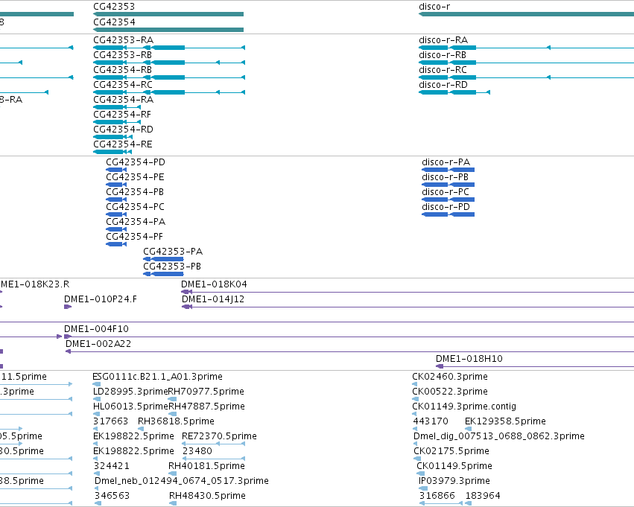This screenshot has height=507, width=634.
Task: Click the Dmel_dig_007513_0688_0862.3prime label
Action: (499, 437)
